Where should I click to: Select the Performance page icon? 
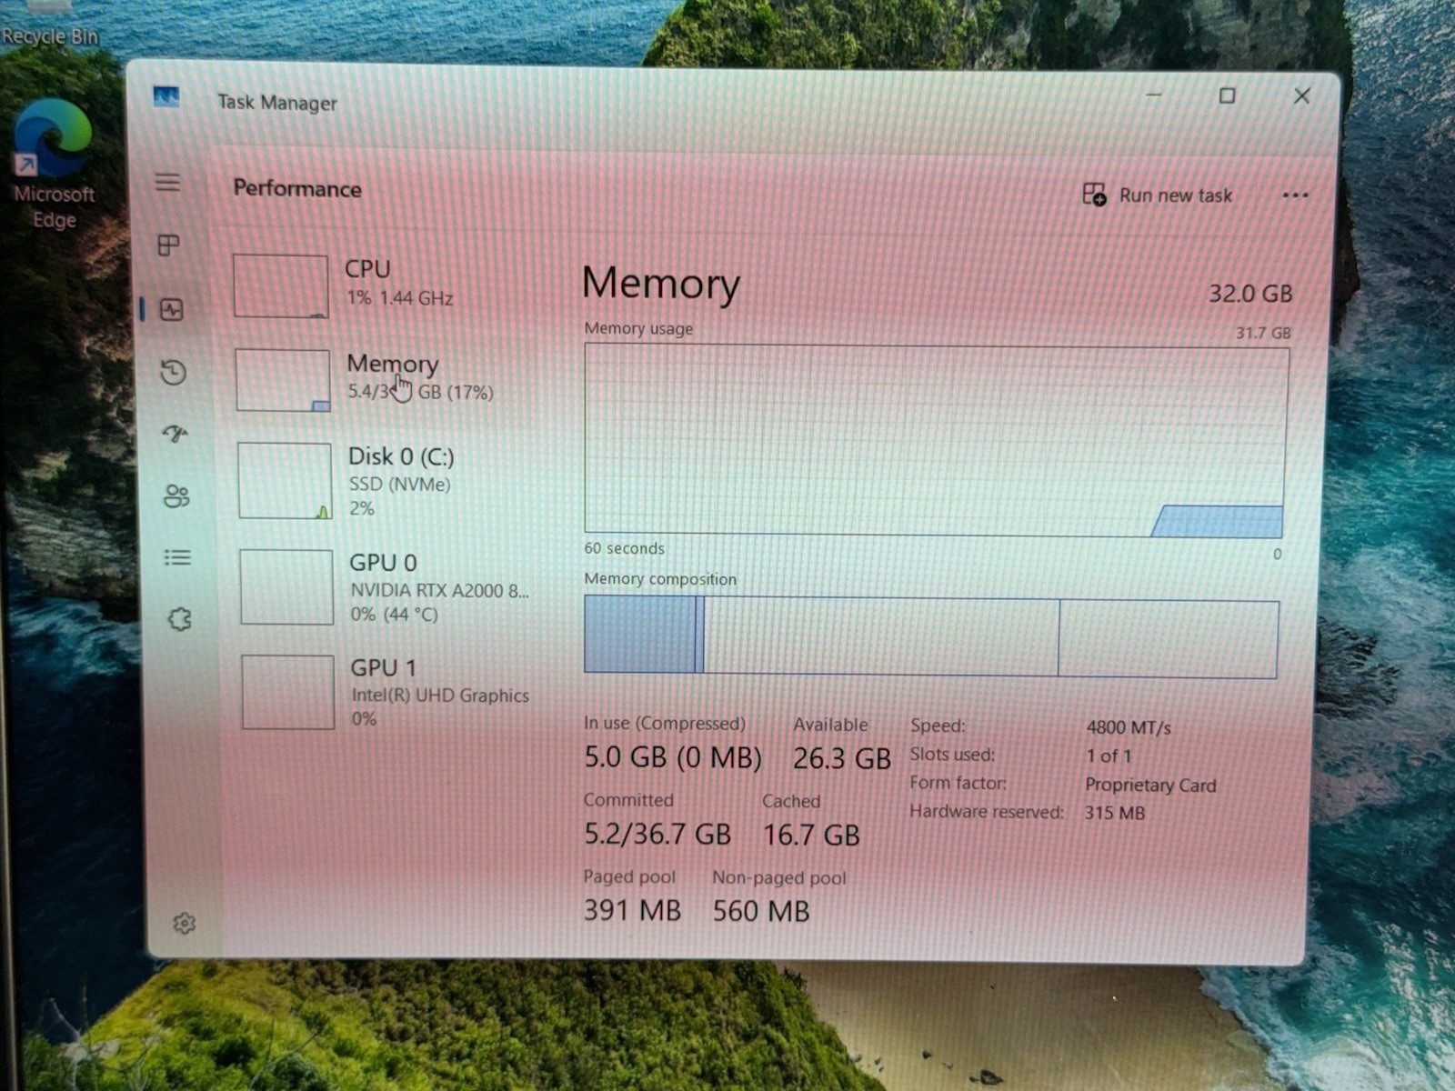[x=172, y=309]
